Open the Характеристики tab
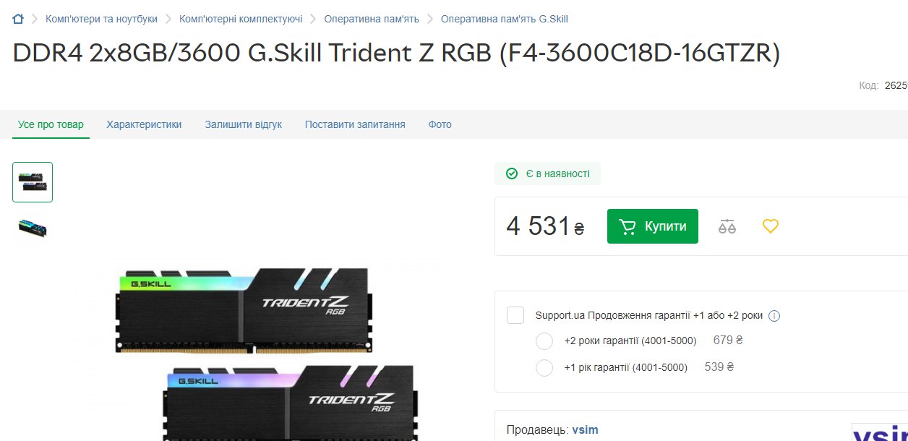Screen dimensions: 908x441 tap(144, 124)
